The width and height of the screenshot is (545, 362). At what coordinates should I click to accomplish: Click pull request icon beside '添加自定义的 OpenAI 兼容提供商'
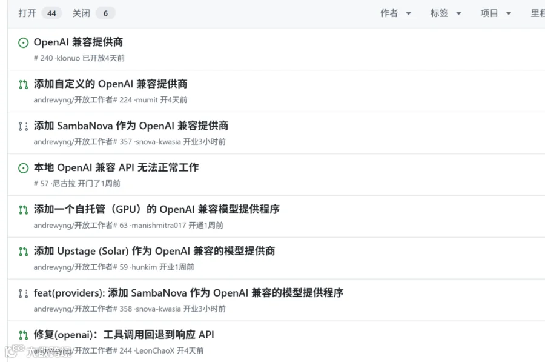pyautogui.click(x=23, y=84)
